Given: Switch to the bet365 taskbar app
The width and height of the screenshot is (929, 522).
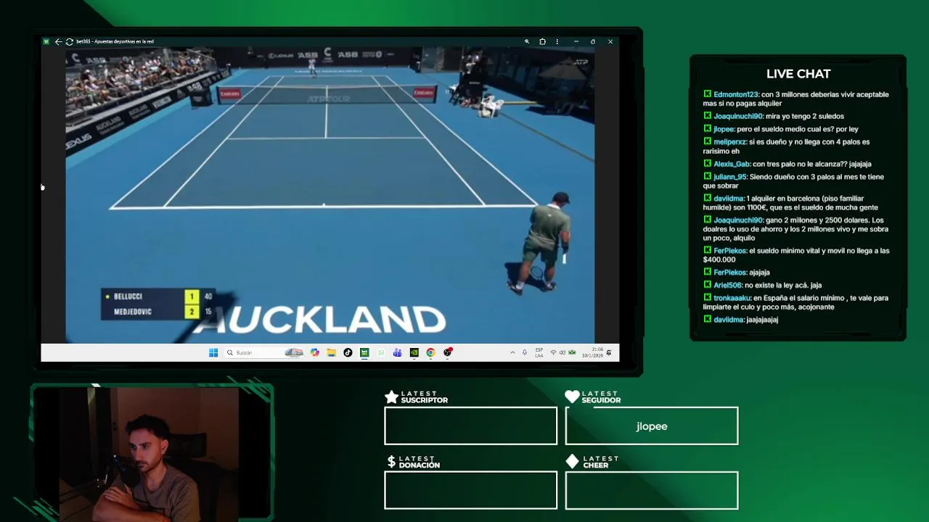Looking at the screenshot, I should tap(364, 352).
